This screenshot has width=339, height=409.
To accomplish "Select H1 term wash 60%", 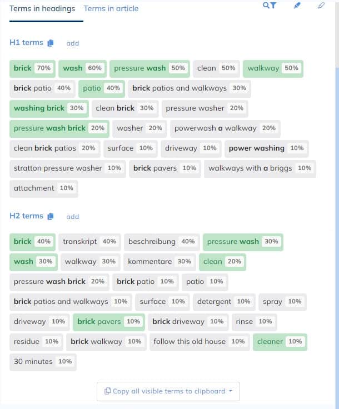I will click(x=82, y=68).
